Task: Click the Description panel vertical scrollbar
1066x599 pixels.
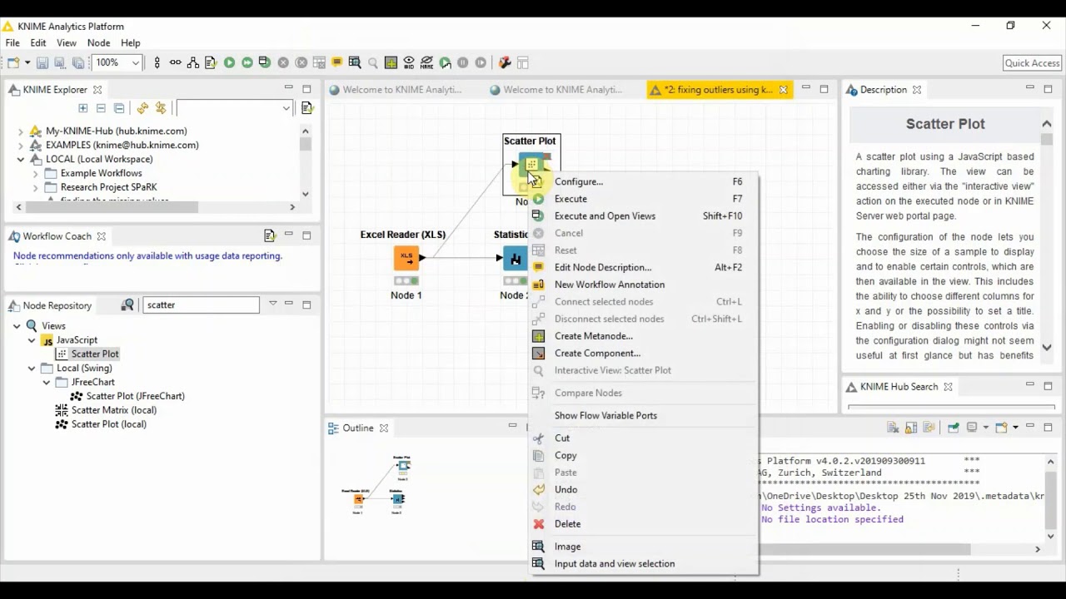Action: (x=1047, y=235)
